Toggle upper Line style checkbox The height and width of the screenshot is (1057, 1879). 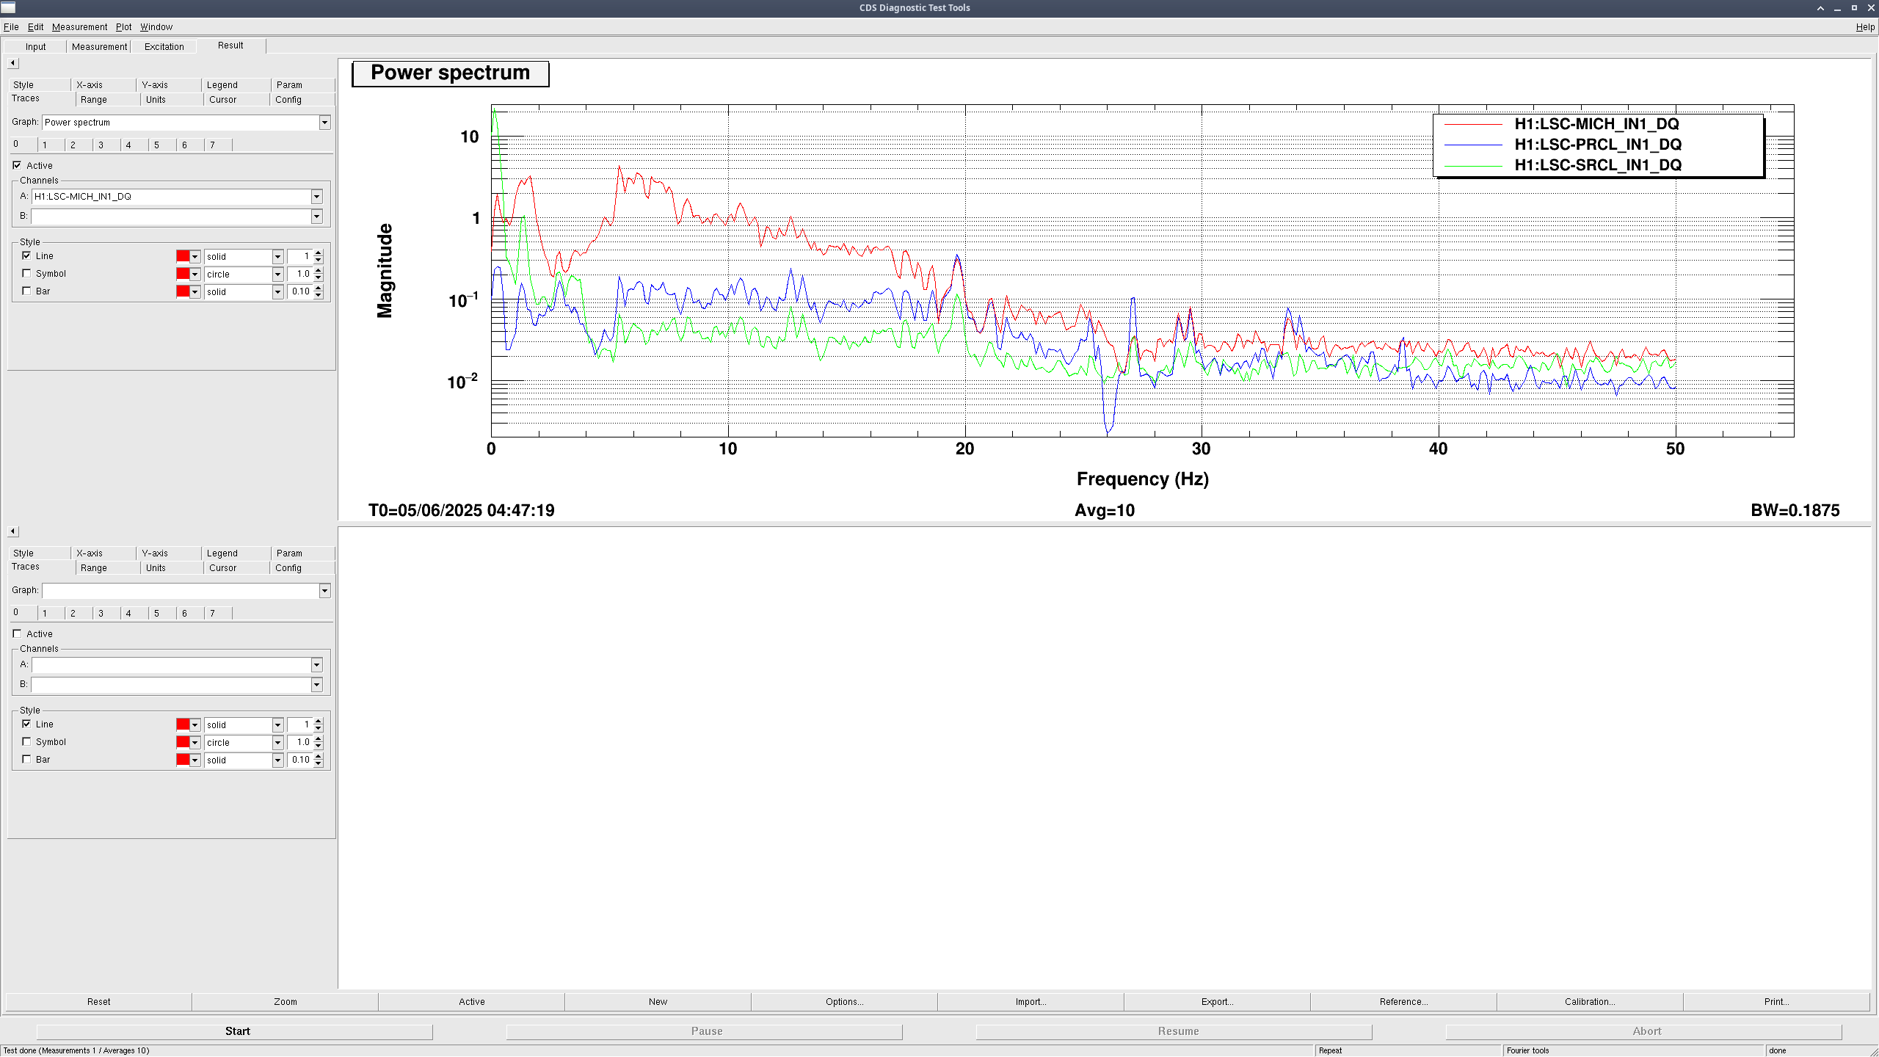pyautogui.click(x=26, y=255)
